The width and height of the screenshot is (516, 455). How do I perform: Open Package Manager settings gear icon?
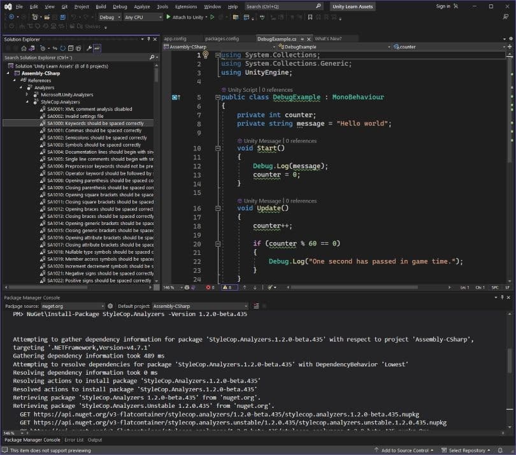point(110,306)
